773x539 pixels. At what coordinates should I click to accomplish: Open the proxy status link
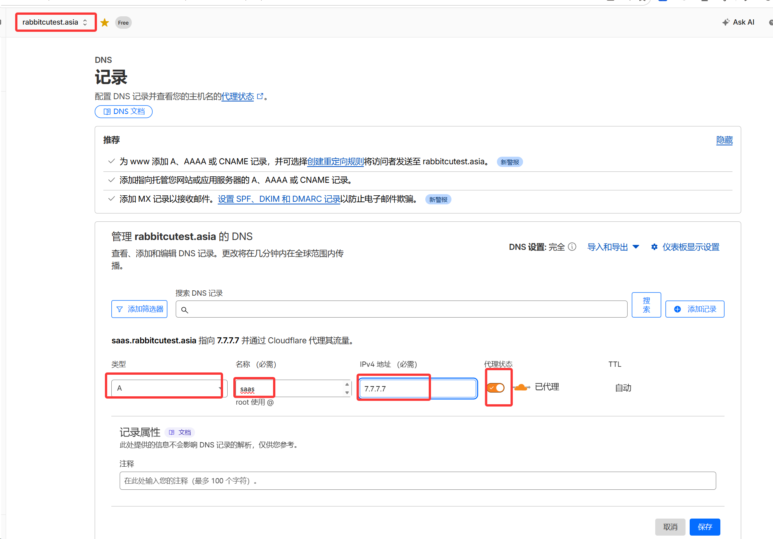[238, 97]
